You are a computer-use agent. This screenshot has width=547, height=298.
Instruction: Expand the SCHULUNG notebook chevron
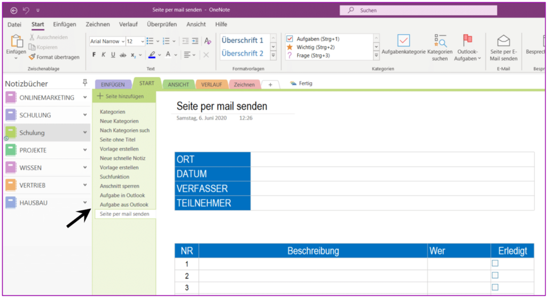[x=85, y=115]
